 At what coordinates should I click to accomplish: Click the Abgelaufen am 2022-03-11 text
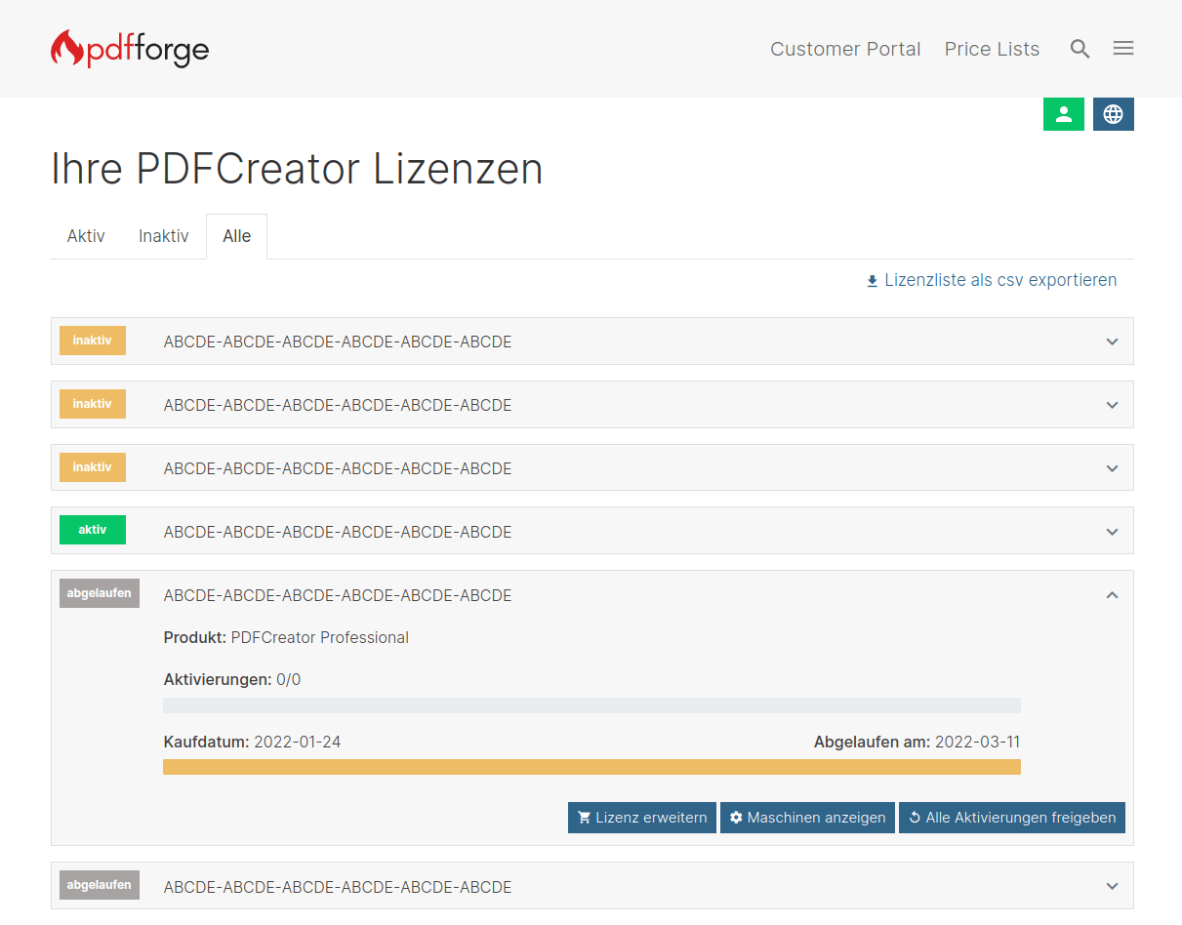pyautogui.click(x=917, y=742)
